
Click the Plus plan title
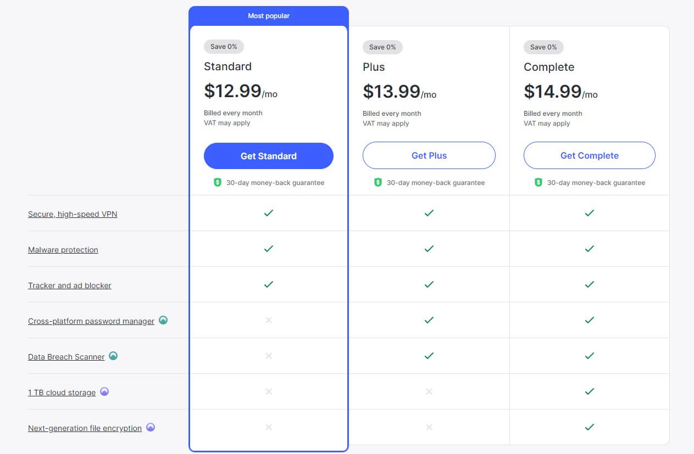click(374, 67)
